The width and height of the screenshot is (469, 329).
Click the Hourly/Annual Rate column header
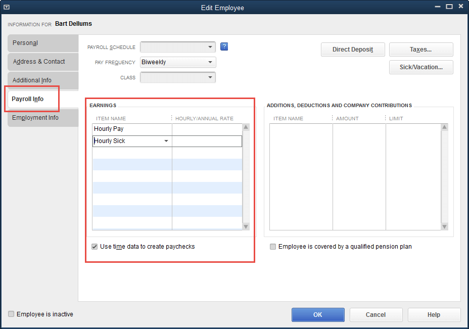(x=204, y=118)
